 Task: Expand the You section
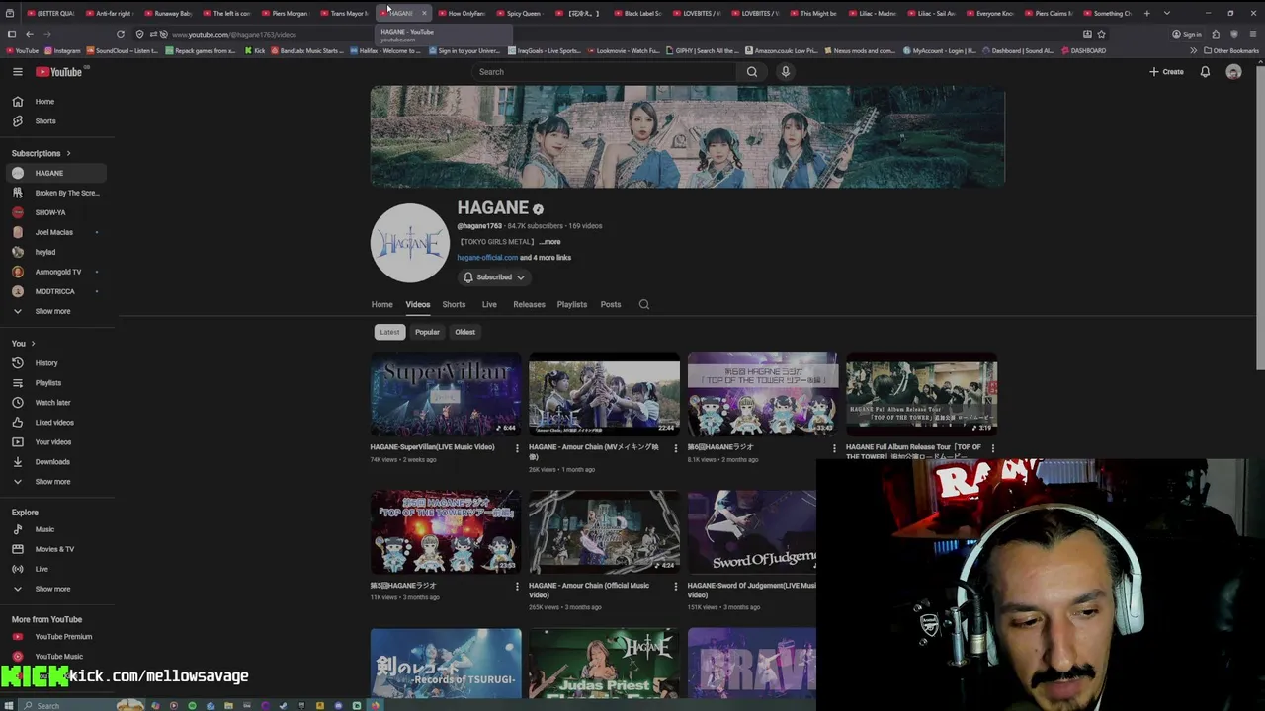point(24,343)
